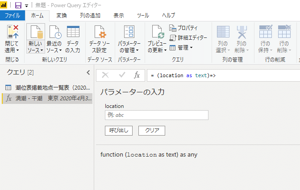Image resolution: width=300 pixels, height=190 pixels.
Task: Click the Close & Apply icon
Action: point(12,33)
